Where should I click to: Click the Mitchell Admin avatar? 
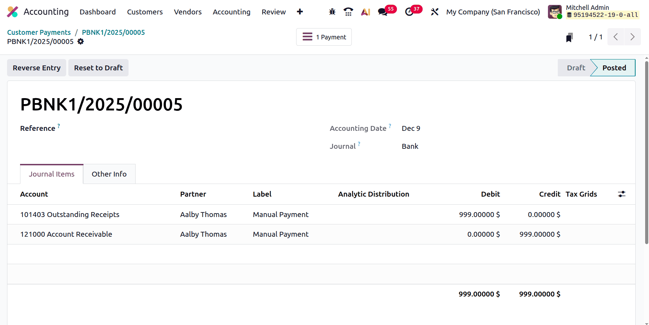tap(555, 12)
